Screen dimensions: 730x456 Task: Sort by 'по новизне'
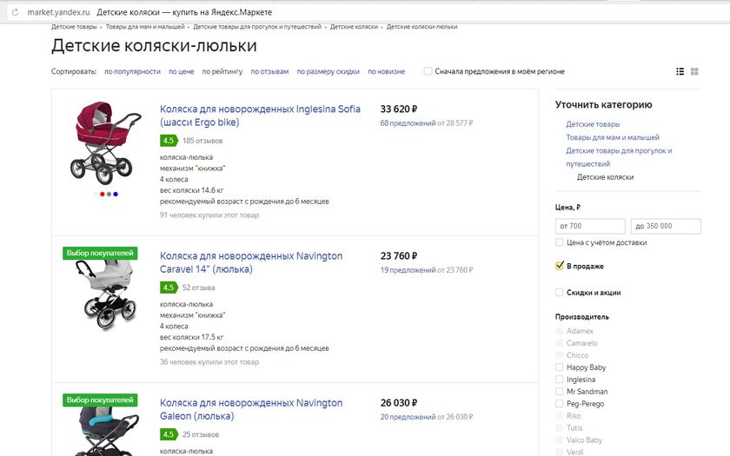pos(387,71)
